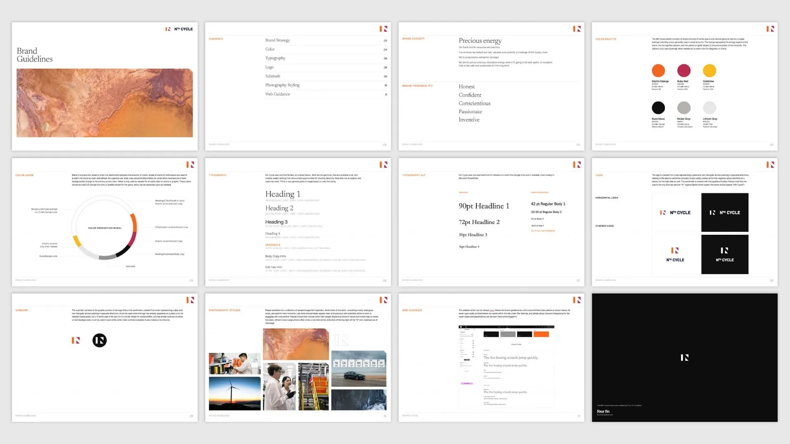Pick the Goldmine yellow color swatch
Viewport: 790px width, 444px height.
709,71
